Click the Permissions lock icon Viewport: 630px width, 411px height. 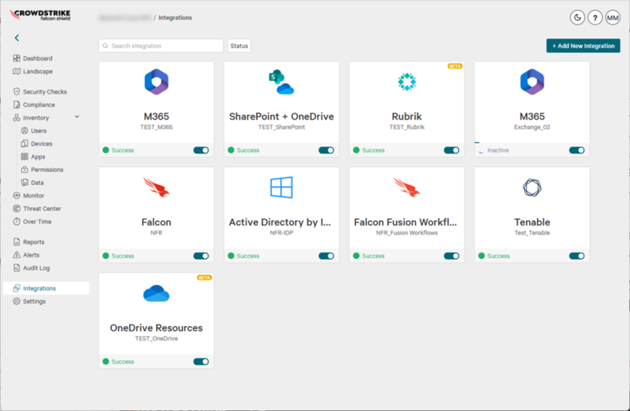[24, 169]
